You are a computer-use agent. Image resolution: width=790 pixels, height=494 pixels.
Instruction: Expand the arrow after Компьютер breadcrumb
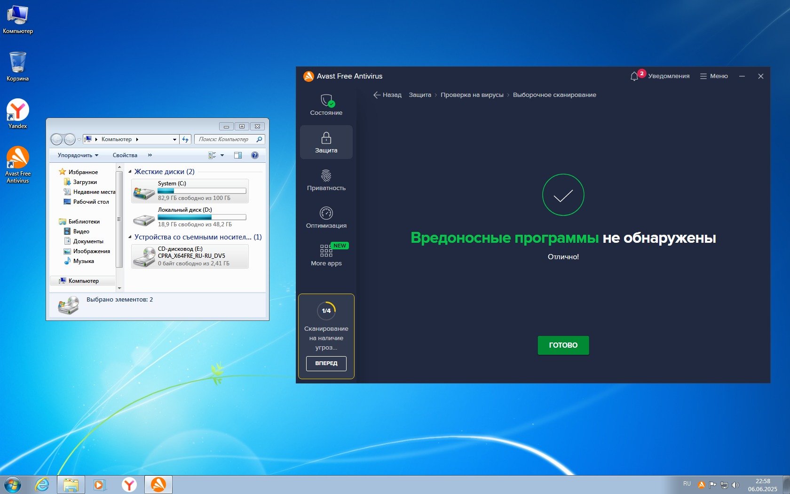tap(137, 140)
